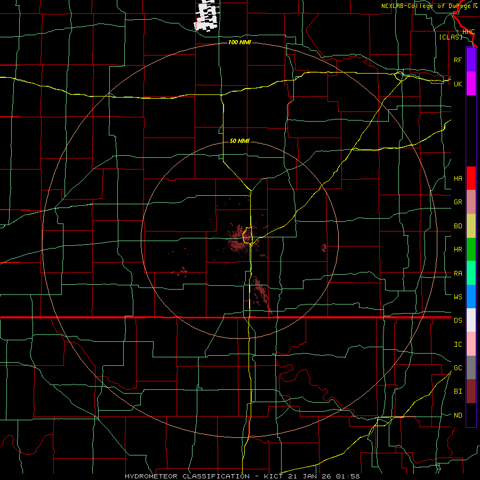Click the elongated biological echo streak south of radar

point(261,294)
